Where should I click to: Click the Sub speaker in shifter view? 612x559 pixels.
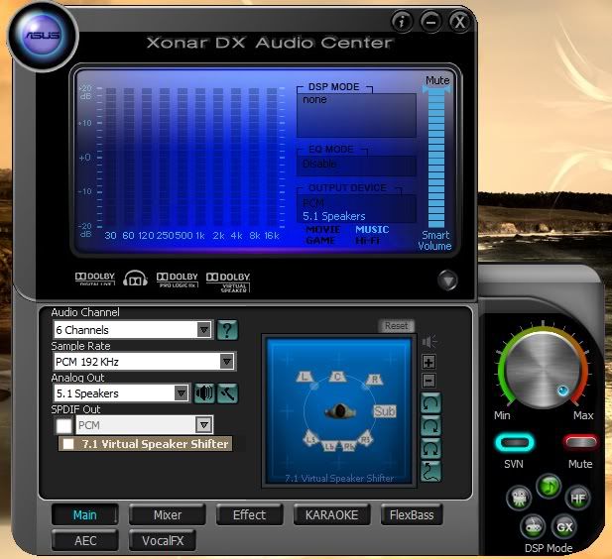pyautogui.click(x=385, y=411)
